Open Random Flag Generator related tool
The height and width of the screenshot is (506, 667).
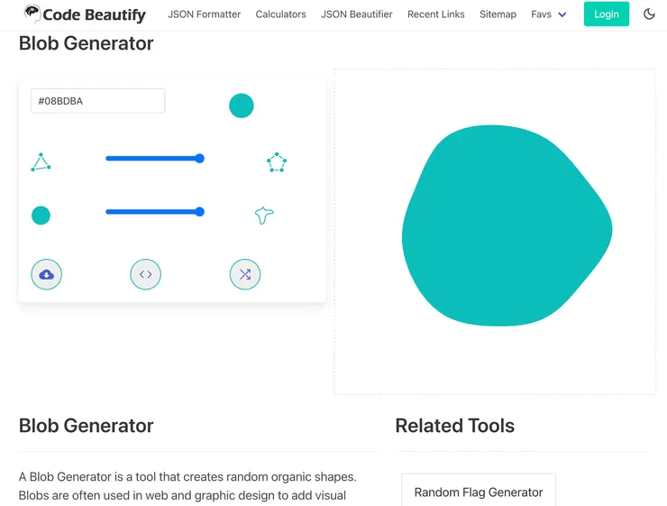point(478,492)
